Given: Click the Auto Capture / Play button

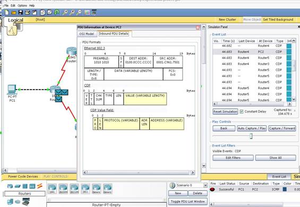Looking at the screenshot, I should click(252, 128).
